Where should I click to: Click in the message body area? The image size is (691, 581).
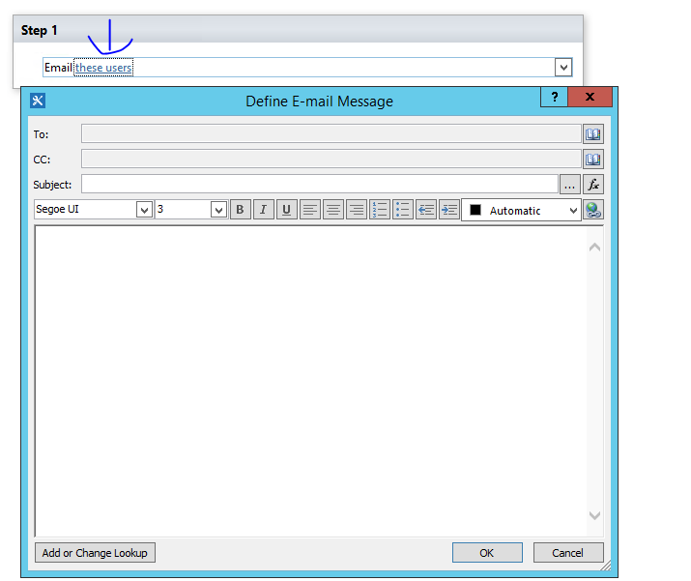[310, 381]
